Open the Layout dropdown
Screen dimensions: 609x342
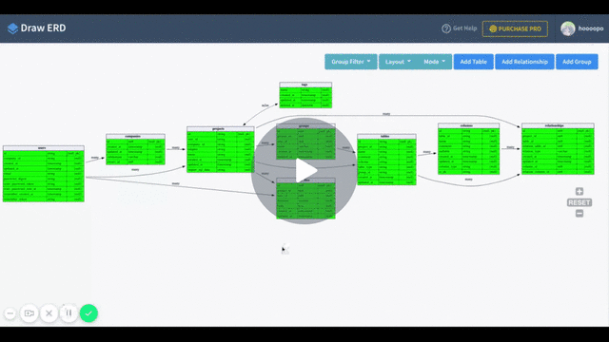[x=398, y=62]
